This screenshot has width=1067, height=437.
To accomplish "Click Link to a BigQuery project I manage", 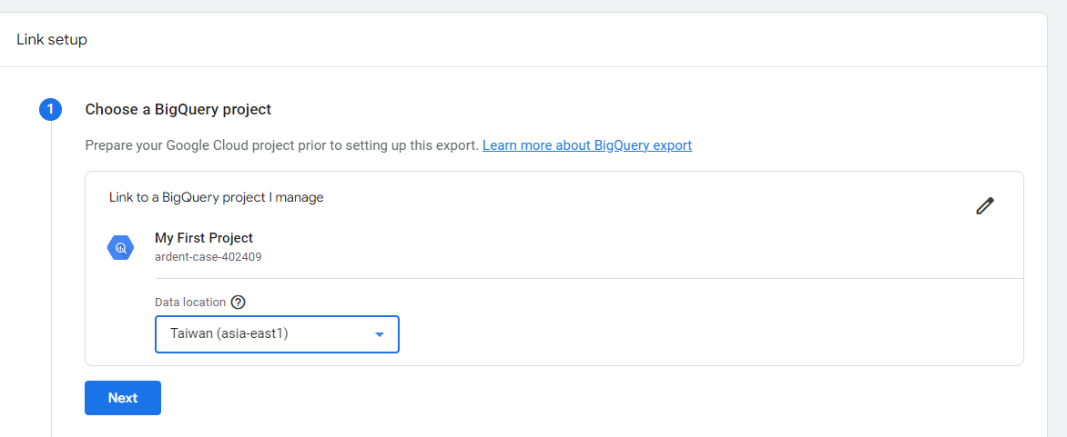I will (217, 197).
